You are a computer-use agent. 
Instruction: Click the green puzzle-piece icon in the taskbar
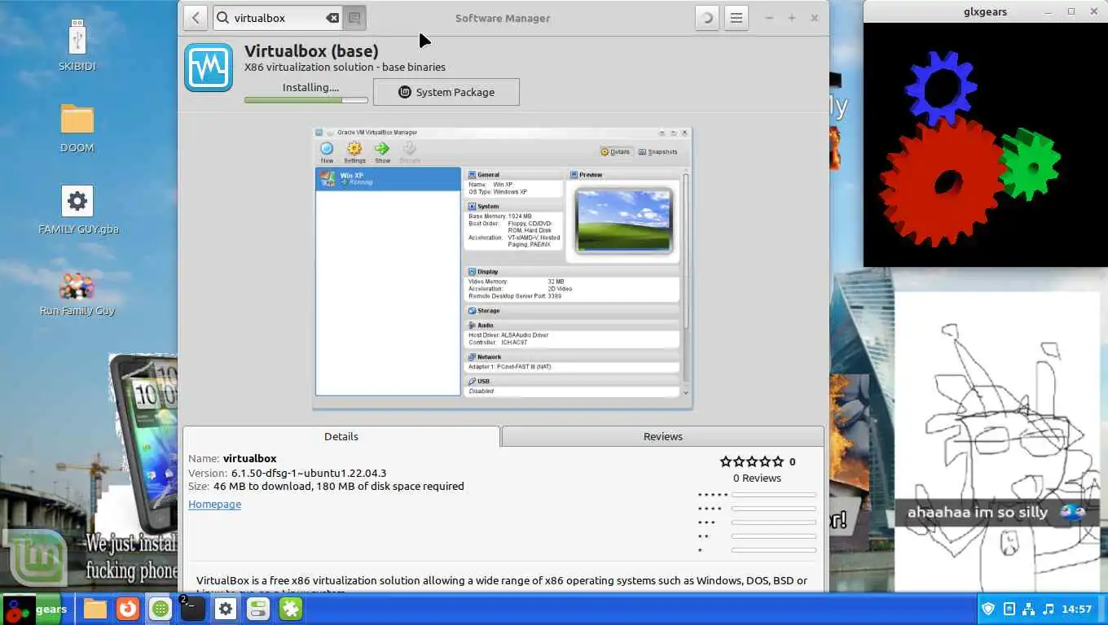pyautogui.click(x=291, y=609)
